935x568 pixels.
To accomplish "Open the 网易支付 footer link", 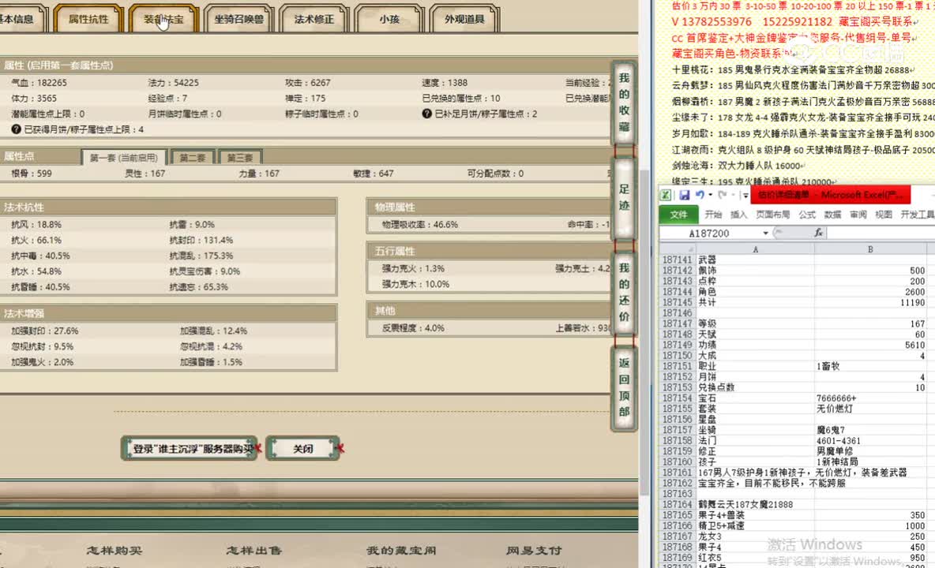I will [535, 550].
